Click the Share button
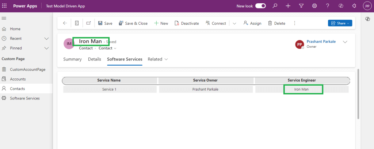This screenshot has height=149, width=374. (340, 23)
